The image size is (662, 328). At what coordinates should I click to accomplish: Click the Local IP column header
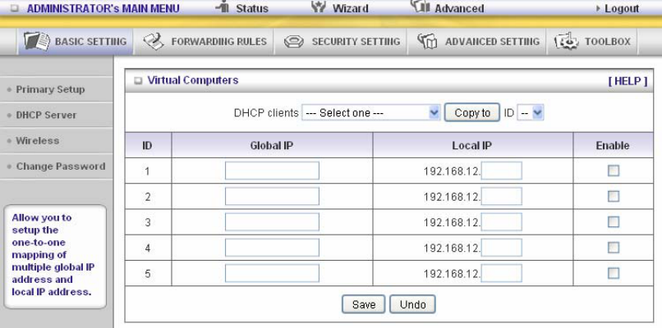pos(472,145)
